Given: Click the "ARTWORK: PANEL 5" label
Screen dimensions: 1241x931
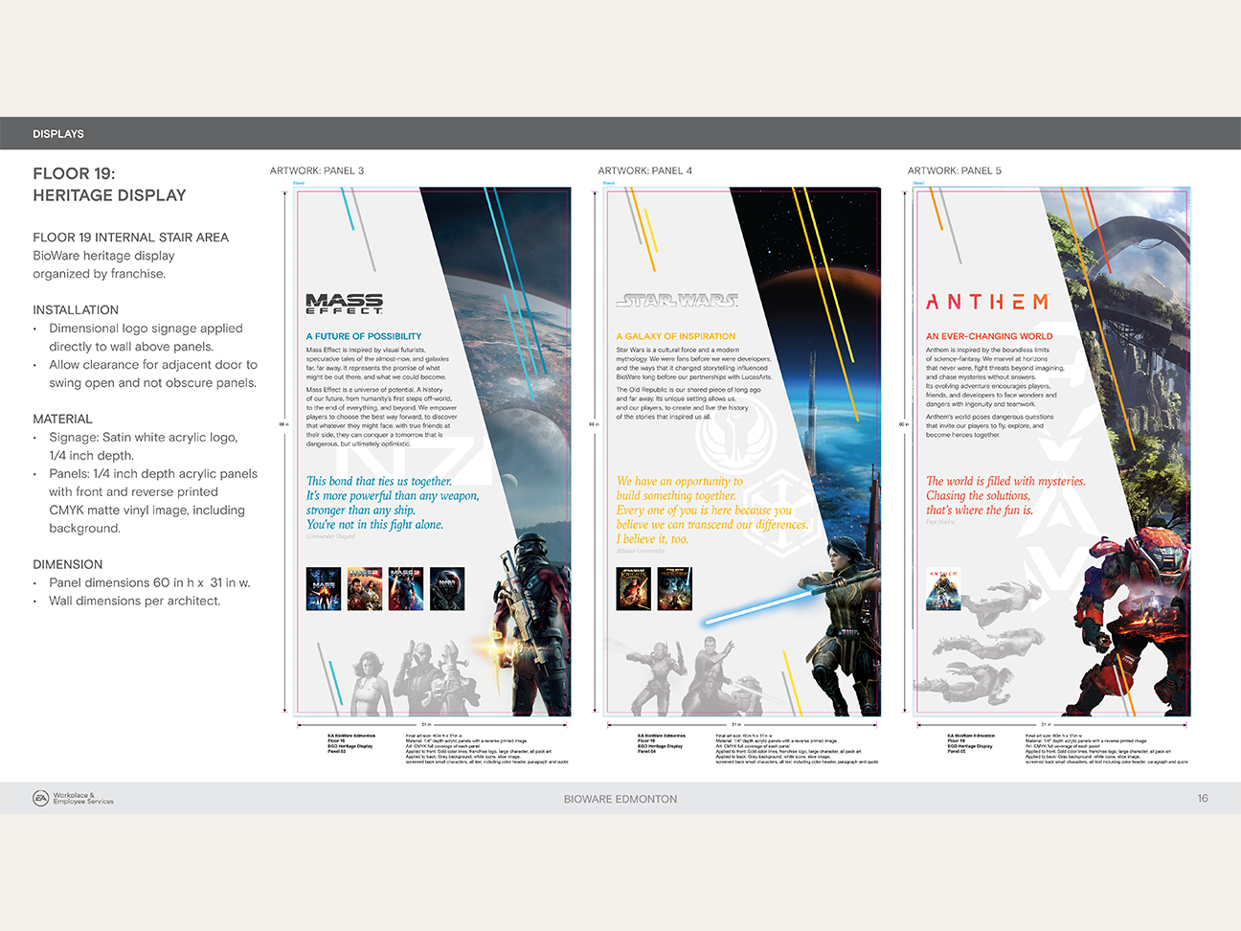Looking at the screenshot, I should tap(955, 170).
